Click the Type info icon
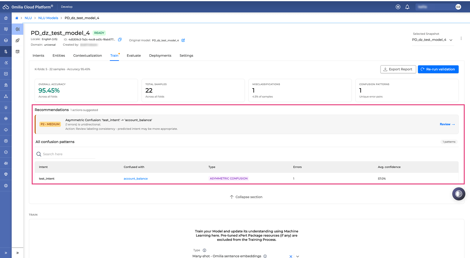 pos(204,250)
